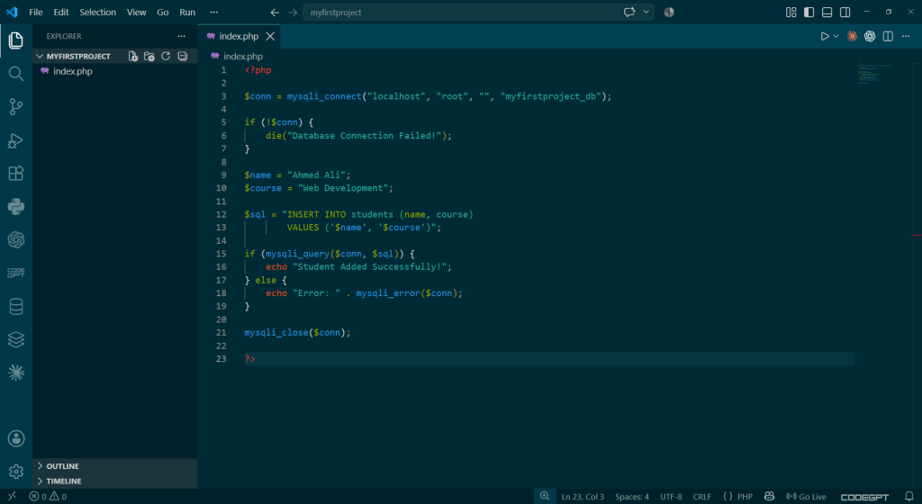Close the index.php tab
Screen dimensions: 922x504
click(x=270, y=36)
